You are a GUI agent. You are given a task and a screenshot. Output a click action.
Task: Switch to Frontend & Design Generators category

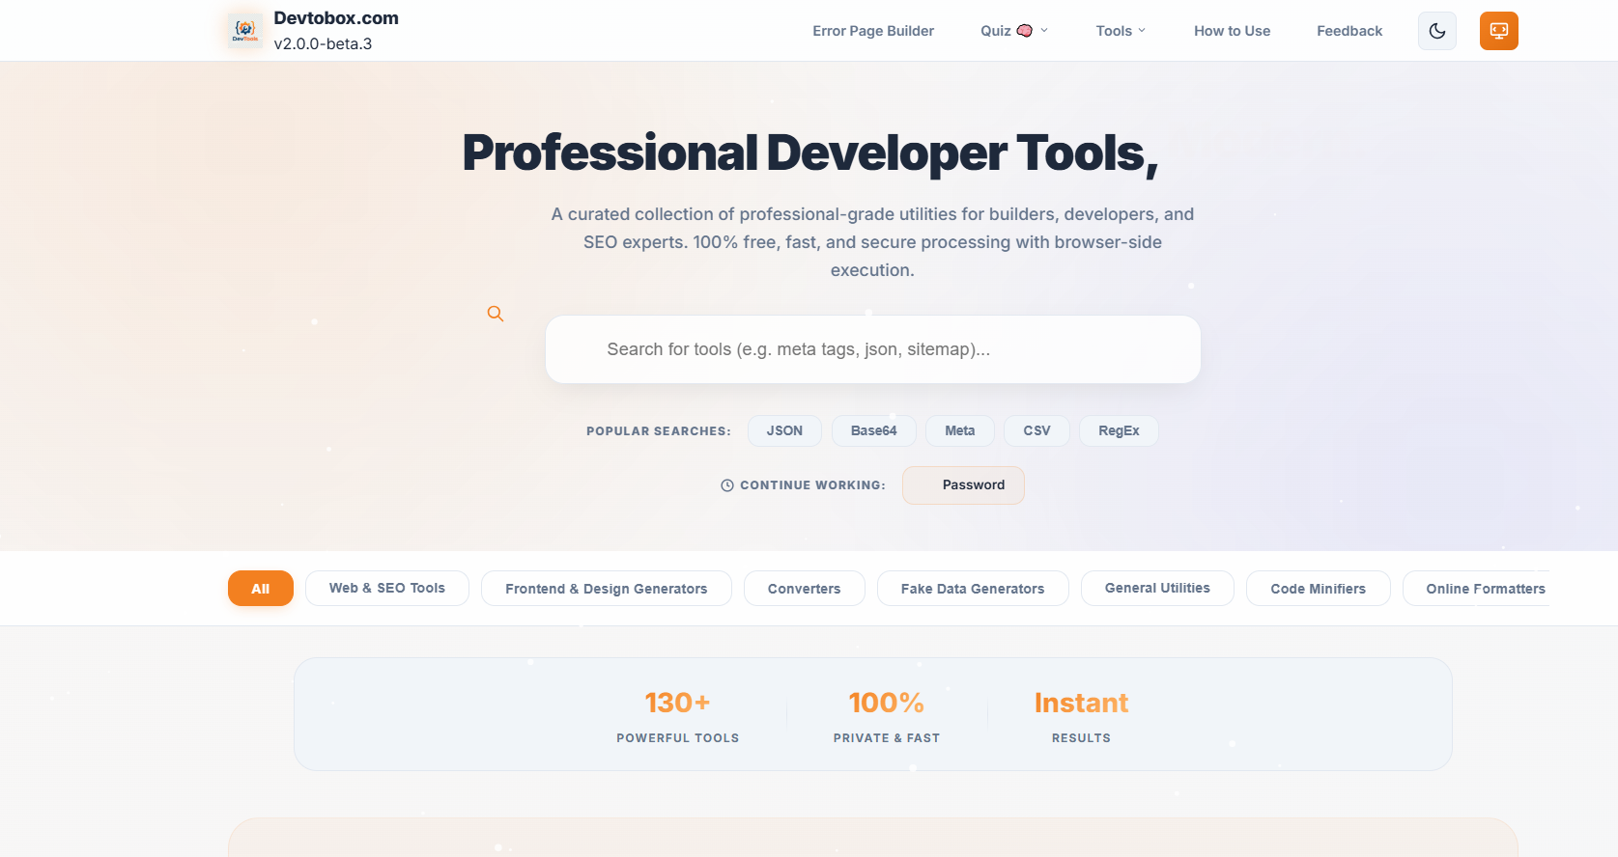607,589
